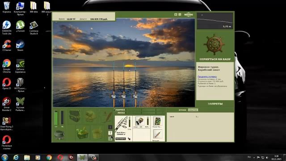
Task: Select rod slot 1
Action: [110, 127]
